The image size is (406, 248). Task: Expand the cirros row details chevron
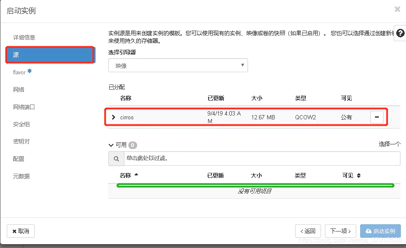coord(113,117)
